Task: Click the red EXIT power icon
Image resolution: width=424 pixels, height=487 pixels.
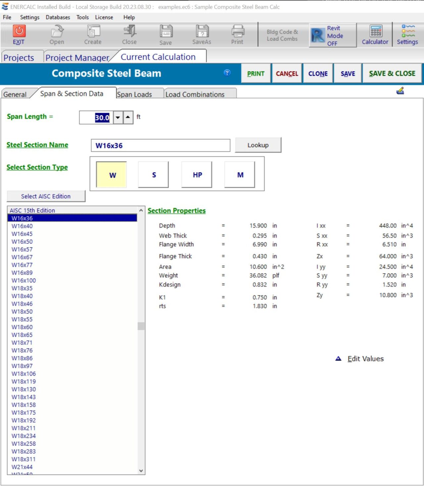Action: 19,31
